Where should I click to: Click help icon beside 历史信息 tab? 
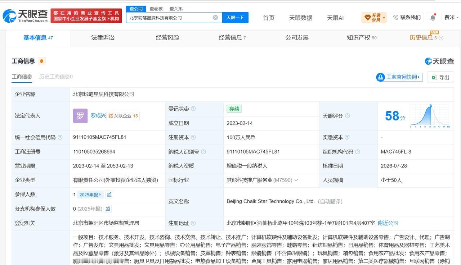[x=441, y=38]
